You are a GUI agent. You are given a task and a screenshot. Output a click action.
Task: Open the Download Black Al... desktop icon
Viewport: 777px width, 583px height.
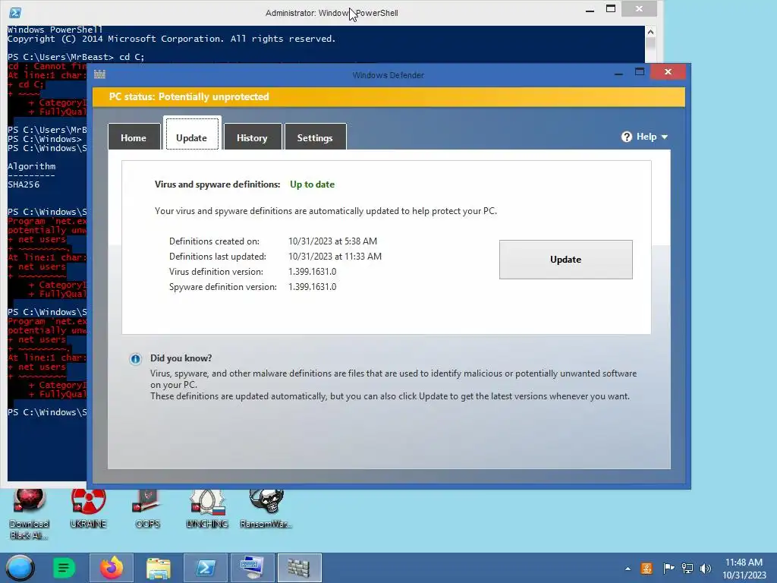coord(30,514)
